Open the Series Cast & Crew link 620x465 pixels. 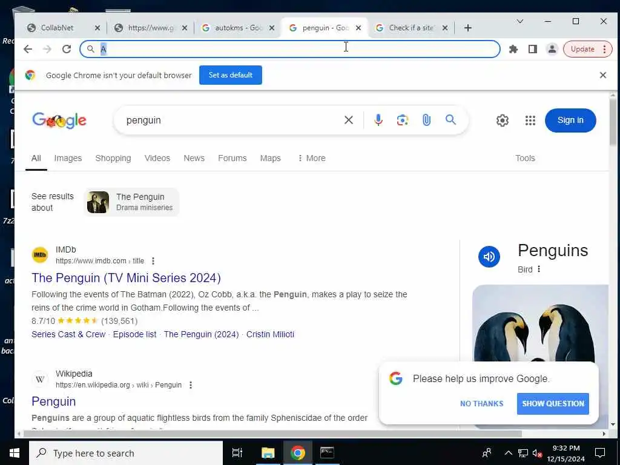coord(68,334)
